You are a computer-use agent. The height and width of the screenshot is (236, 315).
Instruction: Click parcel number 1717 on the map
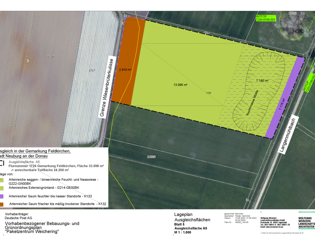click(x=92, y=71)
